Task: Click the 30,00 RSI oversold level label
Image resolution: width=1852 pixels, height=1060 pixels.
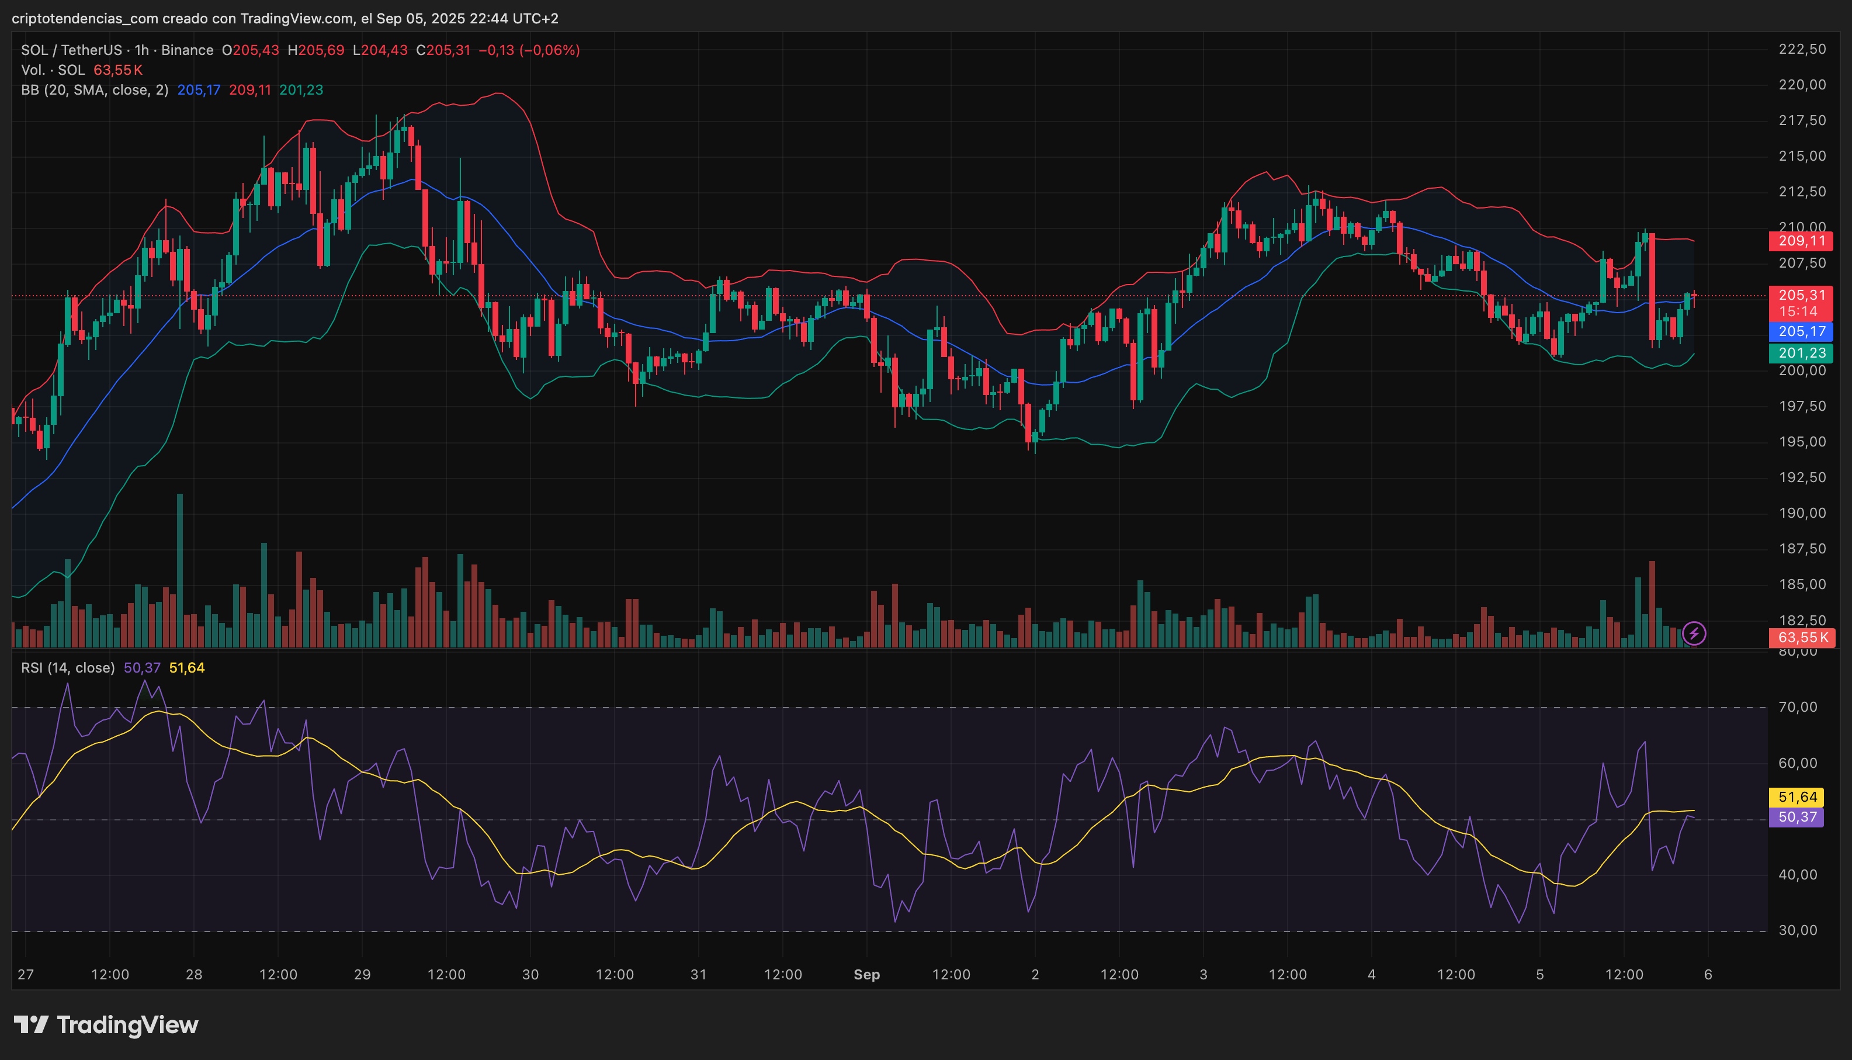Action: tap(1798, 930)
